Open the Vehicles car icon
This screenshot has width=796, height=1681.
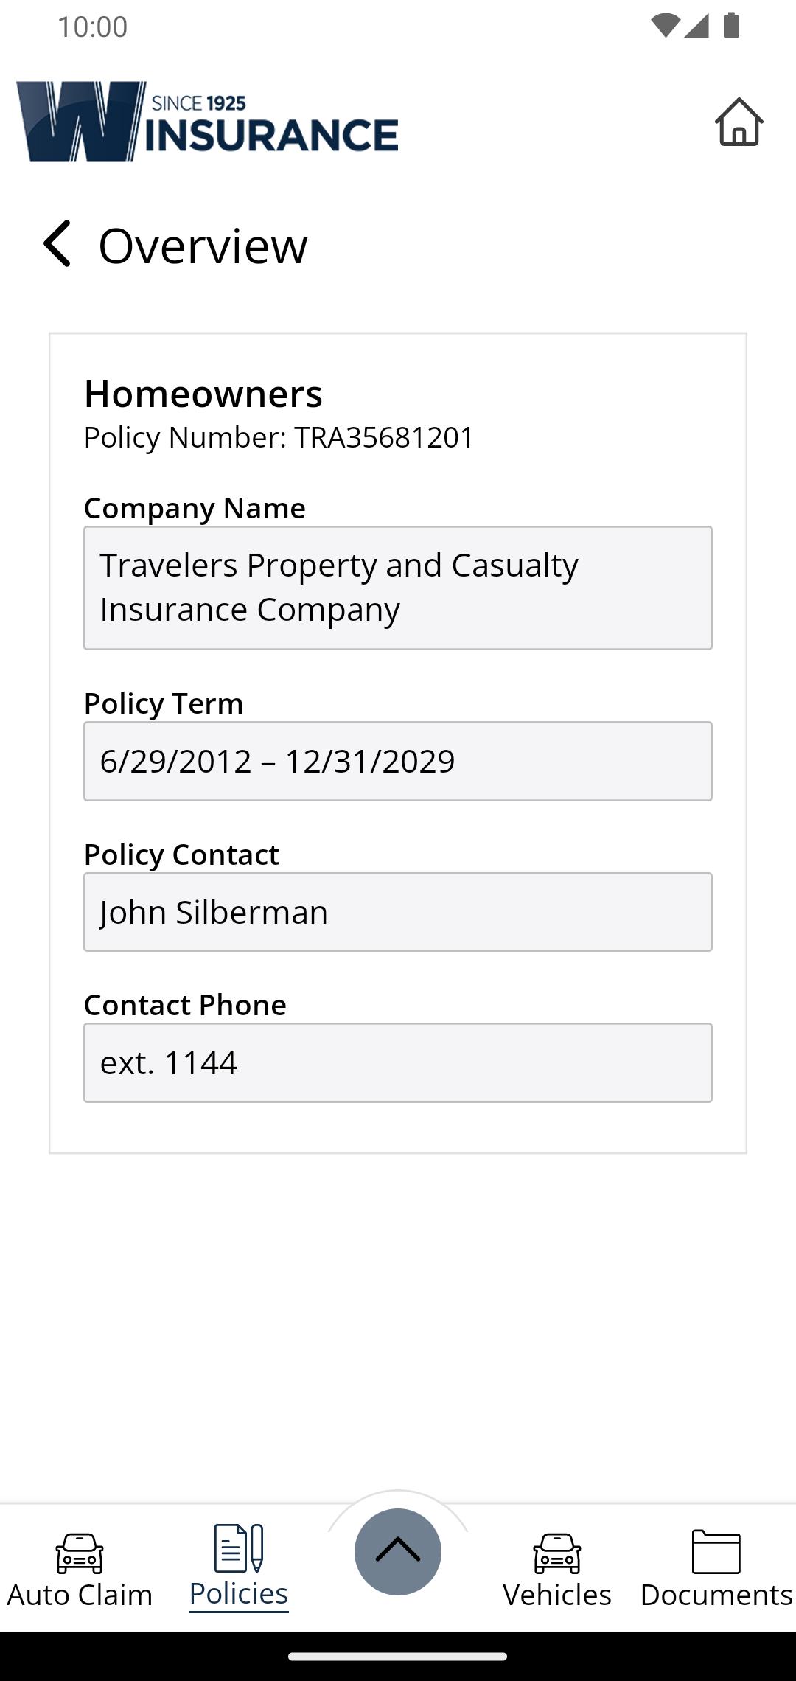557,1553
